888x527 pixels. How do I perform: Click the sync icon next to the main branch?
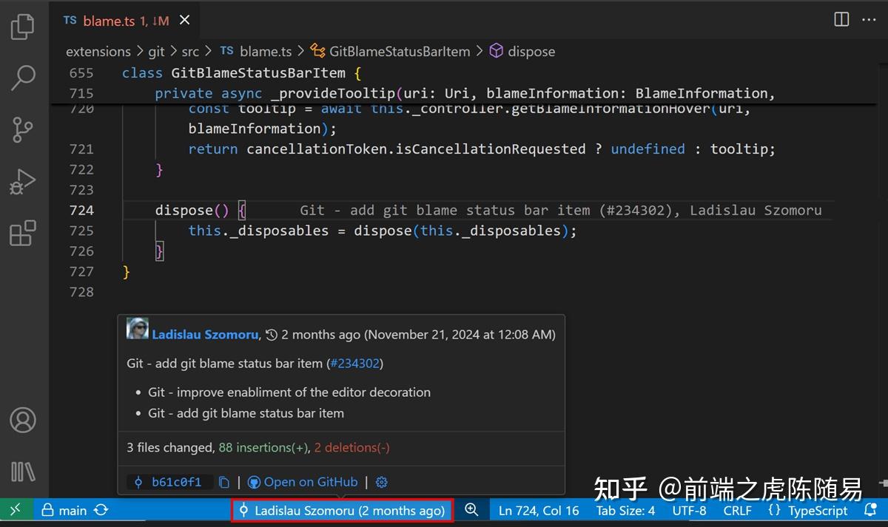pyautogui.click(x=101, y=510)
